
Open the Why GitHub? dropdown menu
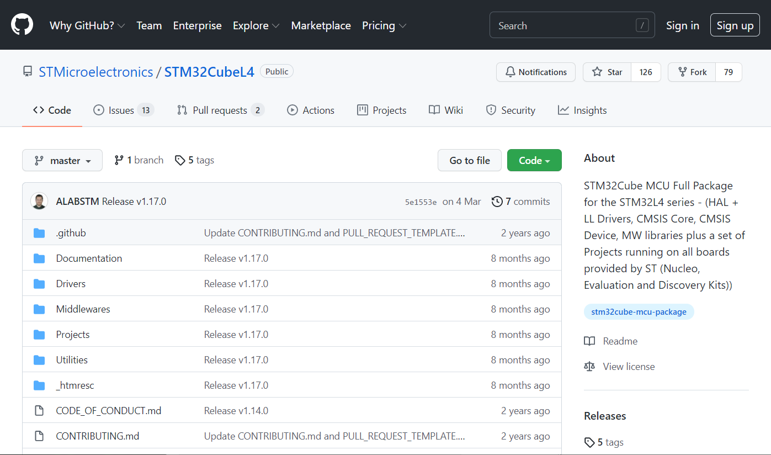point(87,25)
